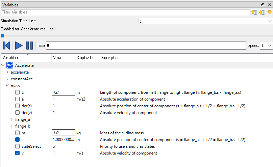Pause the simulation animation
273x167 pixels.
click(29, 46)
